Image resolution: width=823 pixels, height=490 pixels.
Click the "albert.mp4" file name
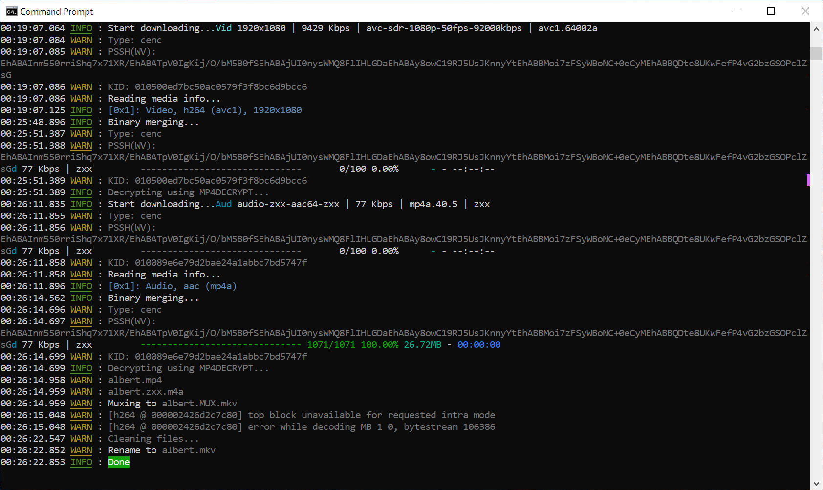(x=135, y=380)
